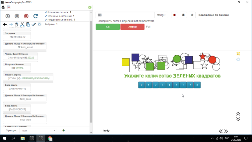Click the double down chevron scroll arrows
This screenshot has width=252, height=142.
(238, 119)
